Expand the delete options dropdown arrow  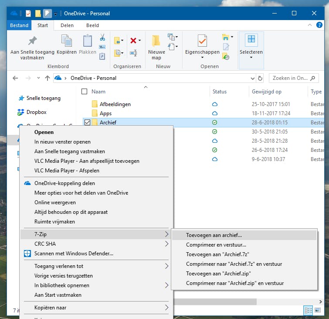[x=139, y=40]
